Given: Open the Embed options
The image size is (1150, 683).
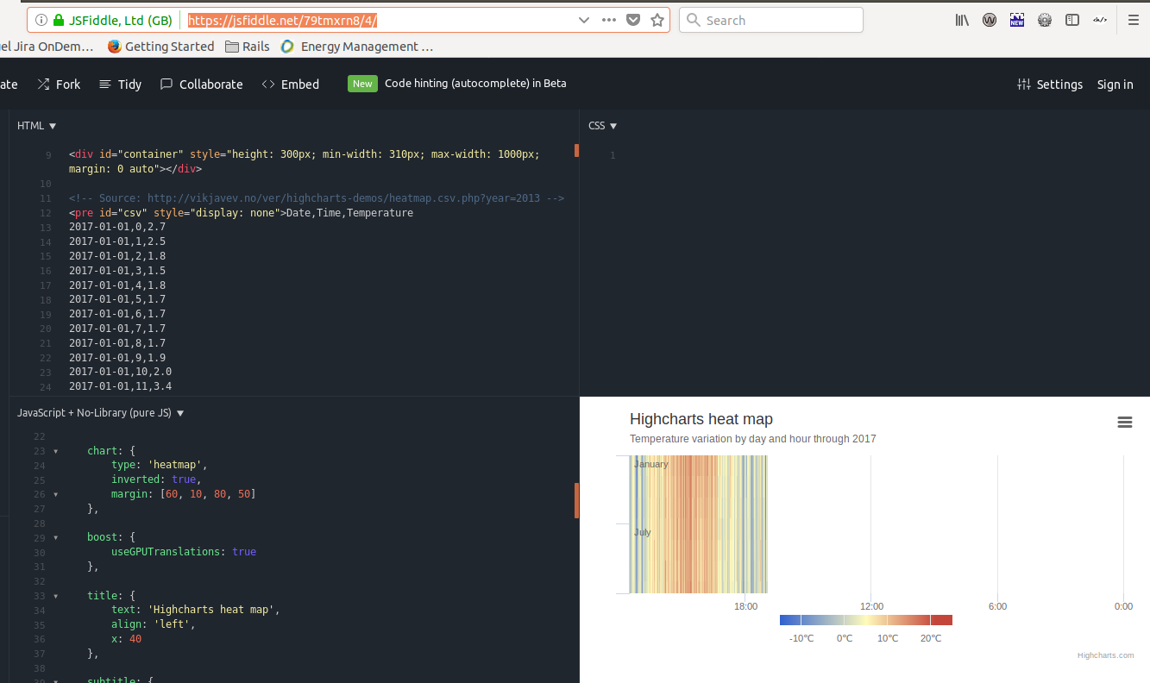Looking at the screenshot, I should [290, 84].
